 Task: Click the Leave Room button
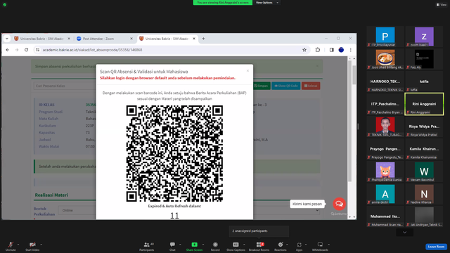click(x=436, y=247)
